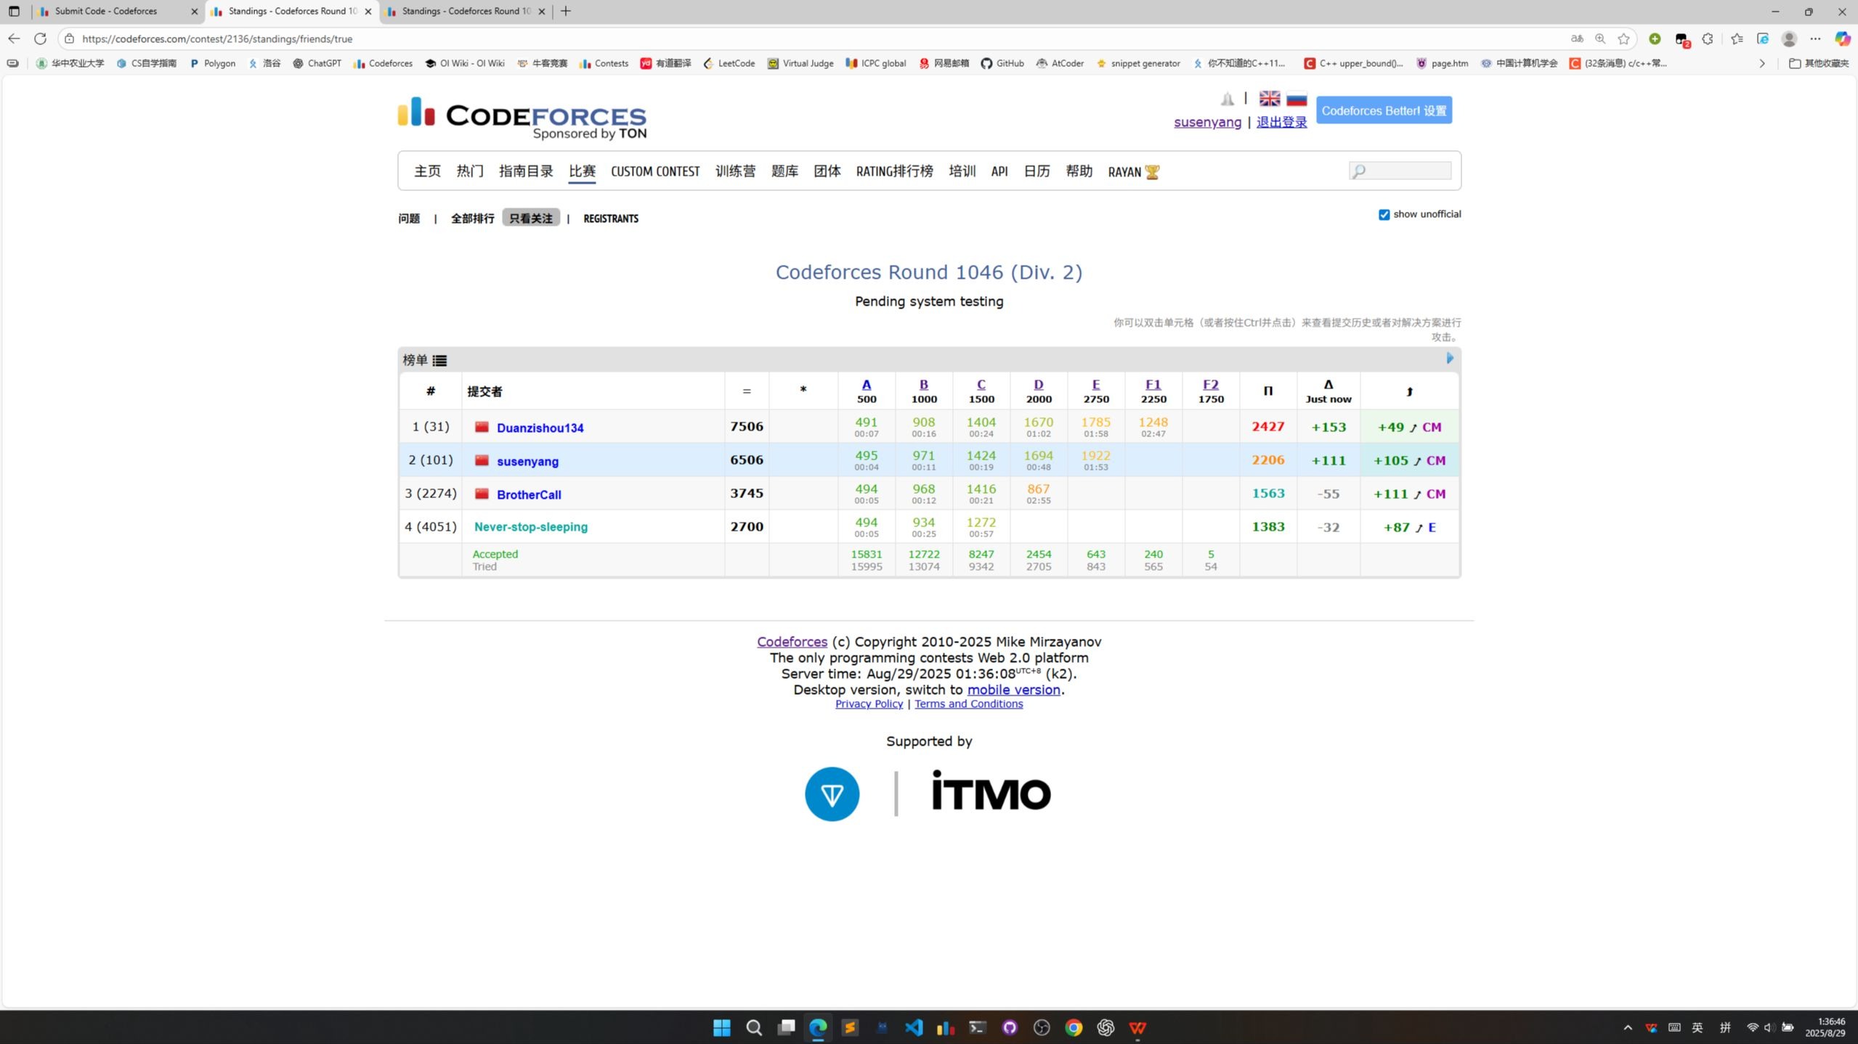Click the browser address bar
Viewport: 1858px width, 1044px height.
[x=814, y=38]
